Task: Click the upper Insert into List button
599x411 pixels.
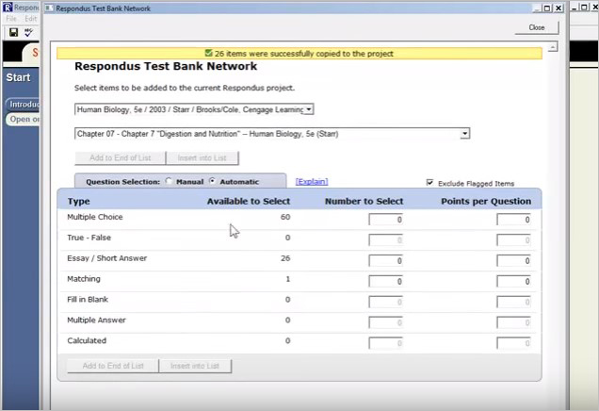Action: coord(202,158)
